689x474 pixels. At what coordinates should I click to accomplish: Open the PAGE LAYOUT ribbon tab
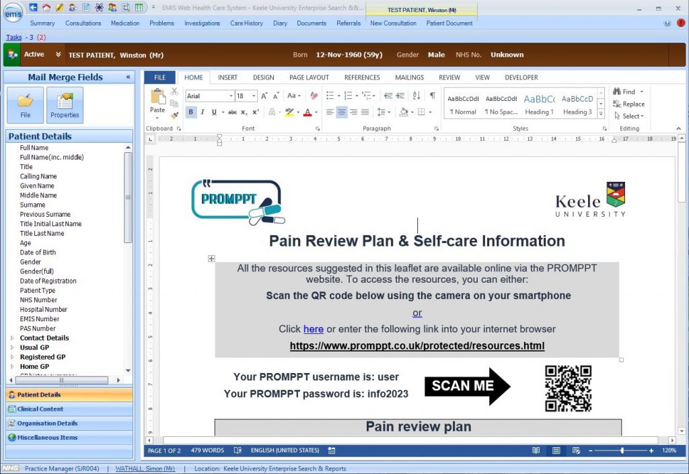[x=309, y=77]
